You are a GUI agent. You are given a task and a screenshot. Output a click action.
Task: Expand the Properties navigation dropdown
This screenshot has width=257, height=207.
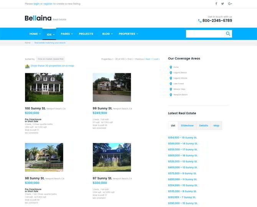[128, 34]
